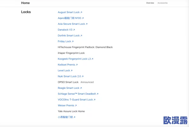This screenshot has height=127, width=189.
Task: Select the iHaper Fingerprint Lock text
Action: (71, 53)
